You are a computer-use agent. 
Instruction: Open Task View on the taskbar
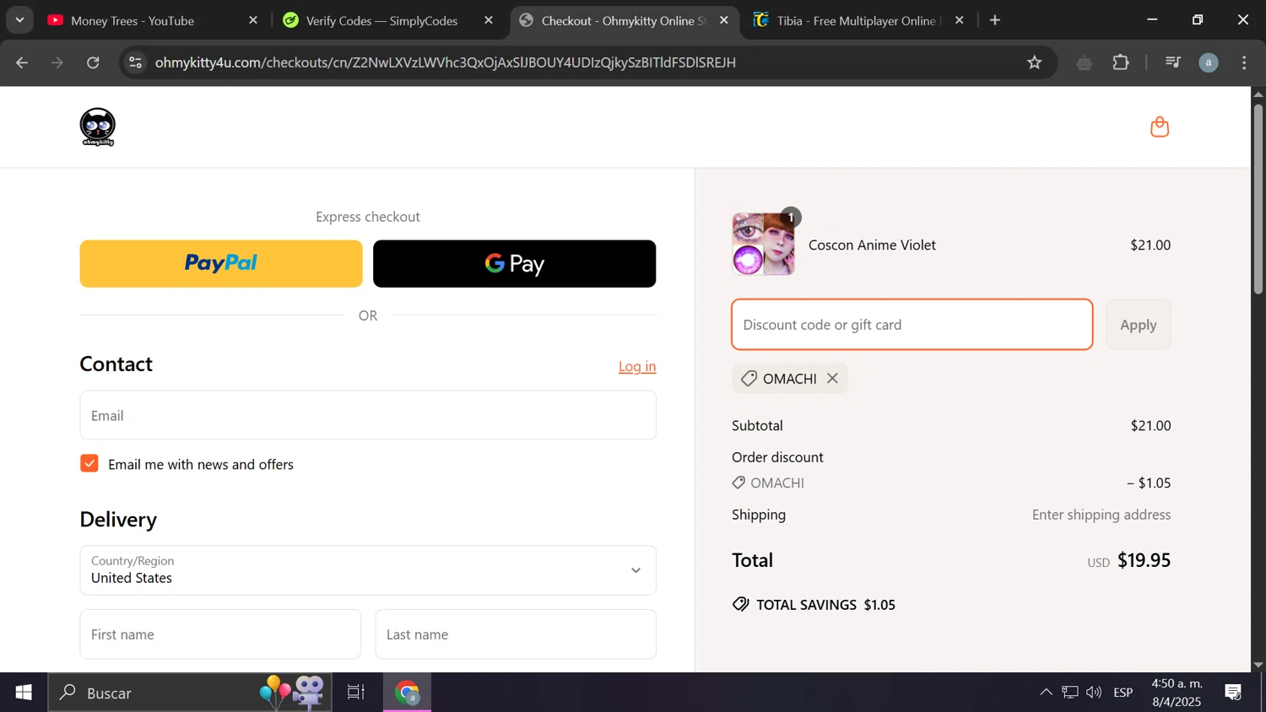coord(356,693)
